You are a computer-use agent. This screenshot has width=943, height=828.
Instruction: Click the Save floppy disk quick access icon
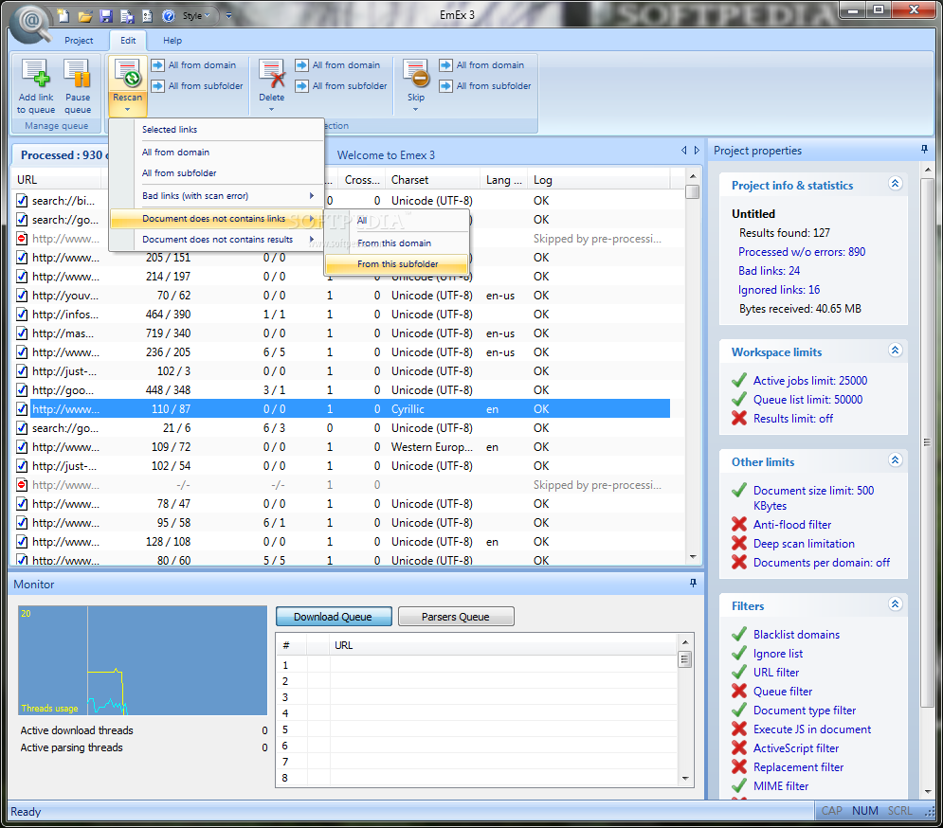coord(106,16)
